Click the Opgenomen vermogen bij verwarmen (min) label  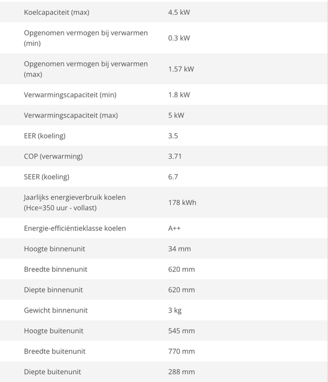86,38
